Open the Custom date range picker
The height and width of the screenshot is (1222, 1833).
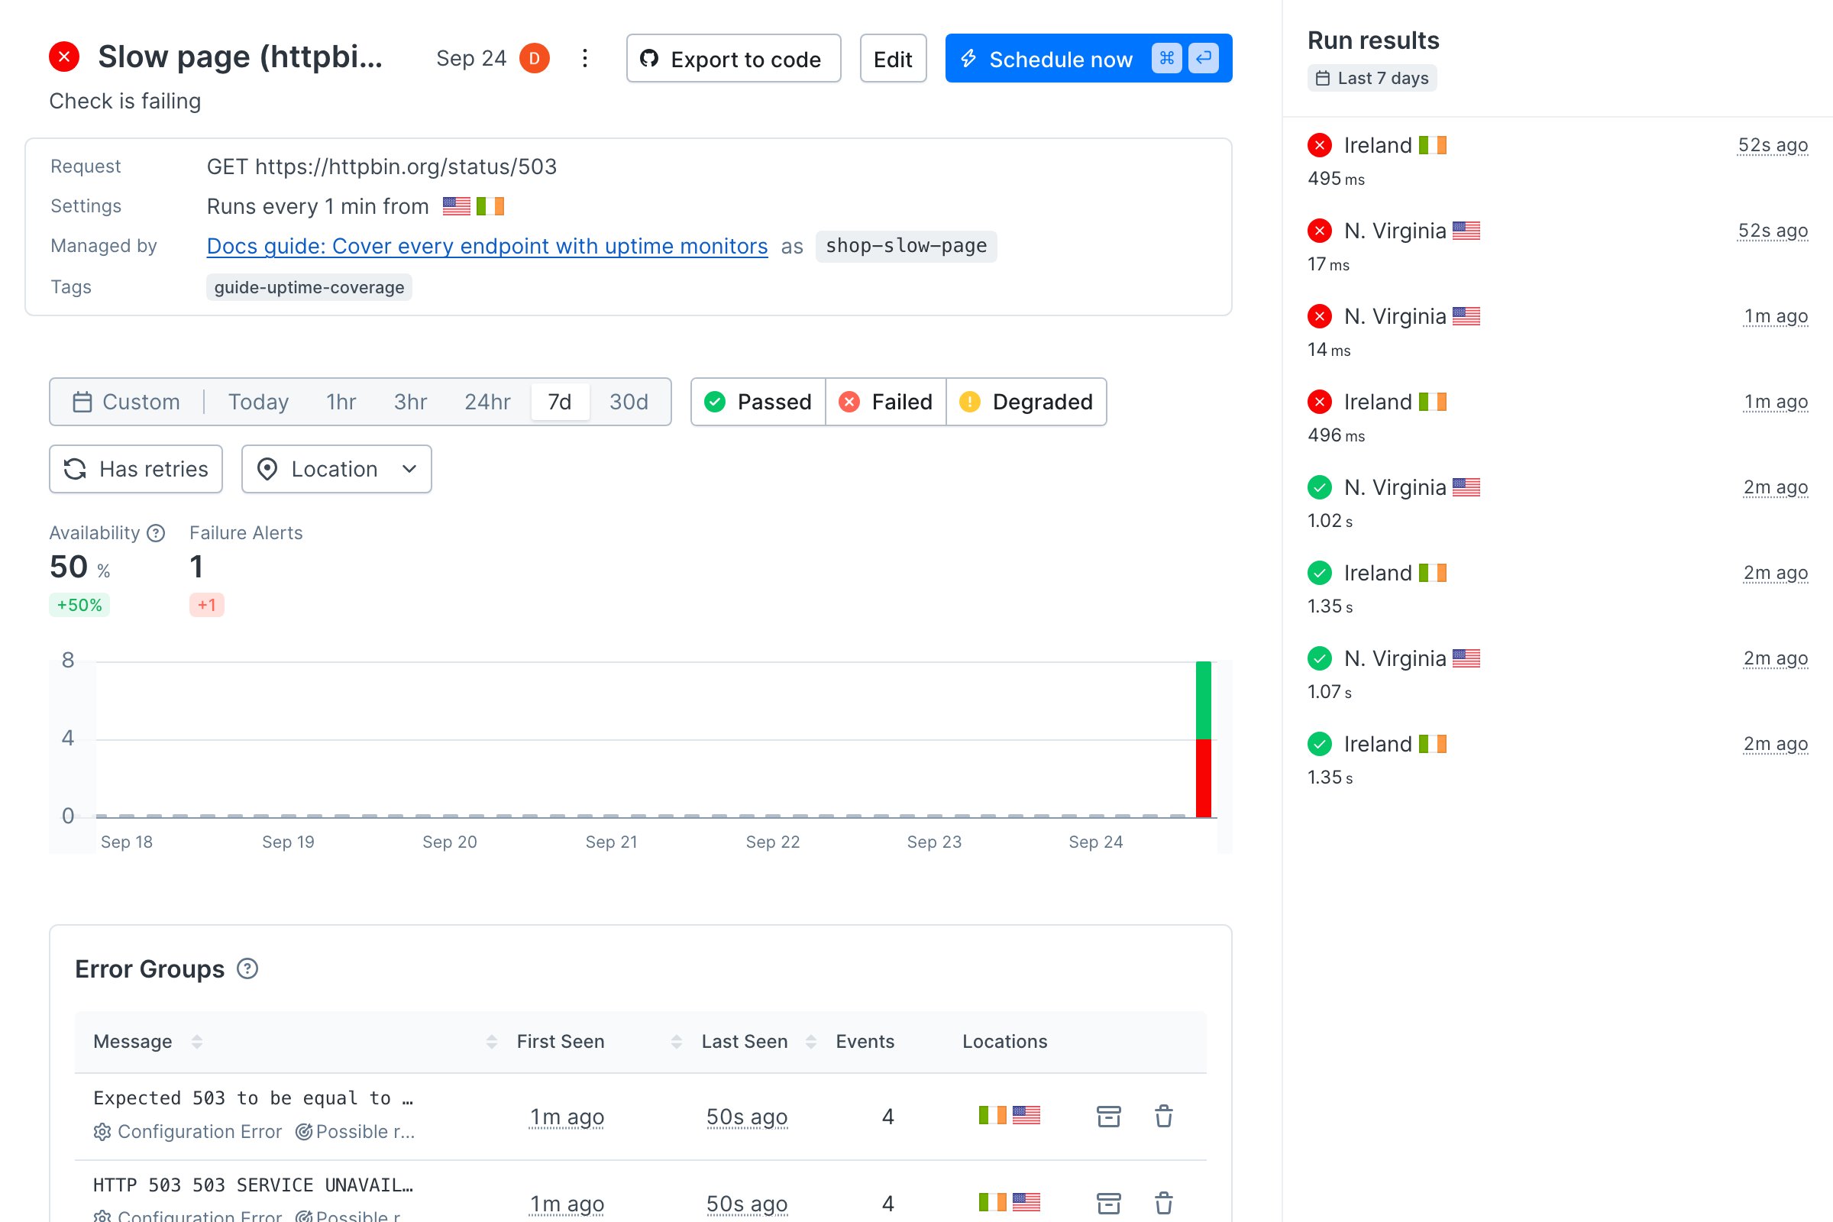coord(126,402)
